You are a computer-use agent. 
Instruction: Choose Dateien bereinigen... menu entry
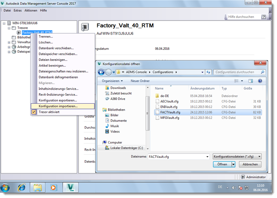pos(63,60)
